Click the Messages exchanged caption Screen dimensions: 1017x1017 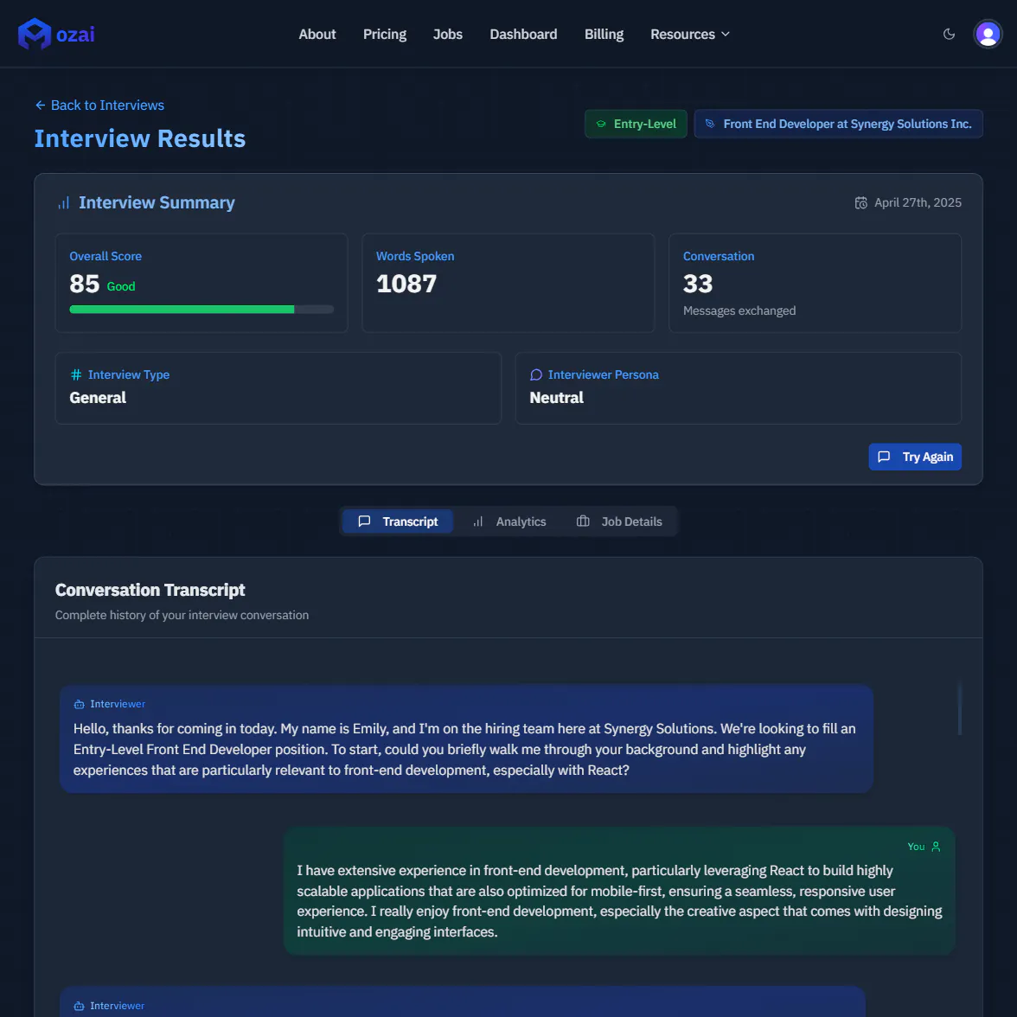click(739, 310)
